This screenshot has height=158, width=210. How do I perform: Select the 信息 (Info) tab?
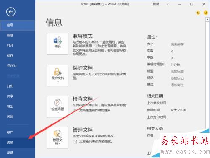18,25
